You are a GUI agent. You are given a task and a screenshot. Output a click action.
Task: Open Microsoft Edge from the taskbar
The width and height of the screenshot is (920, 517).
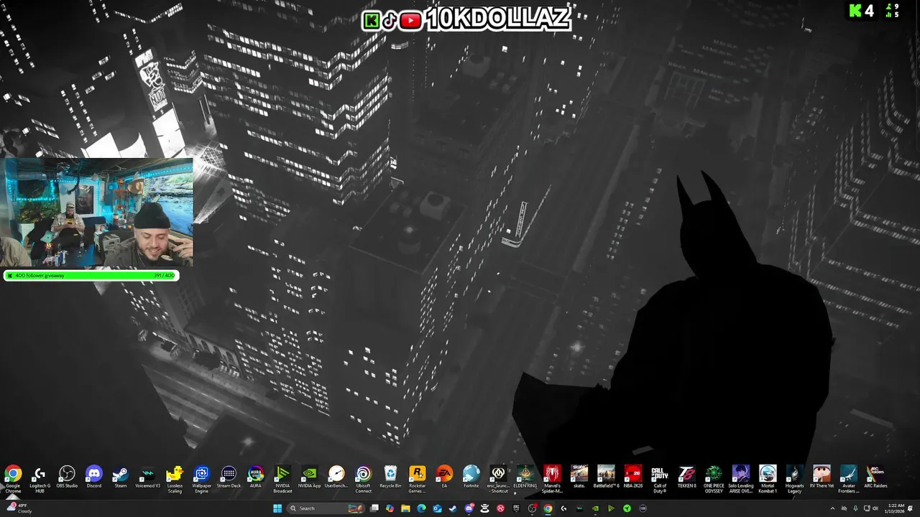click(421, 508)
